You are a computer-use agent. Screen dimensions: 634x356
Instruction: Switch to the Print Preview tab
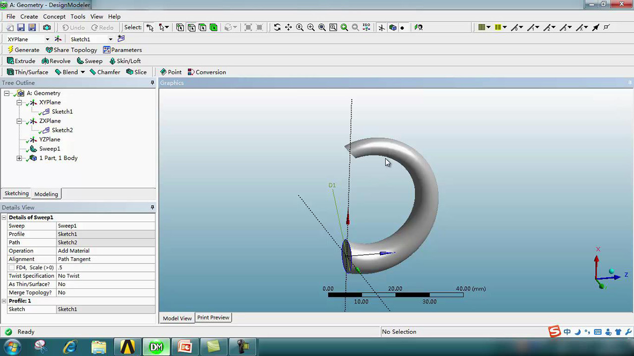click(x=213, y=317)
